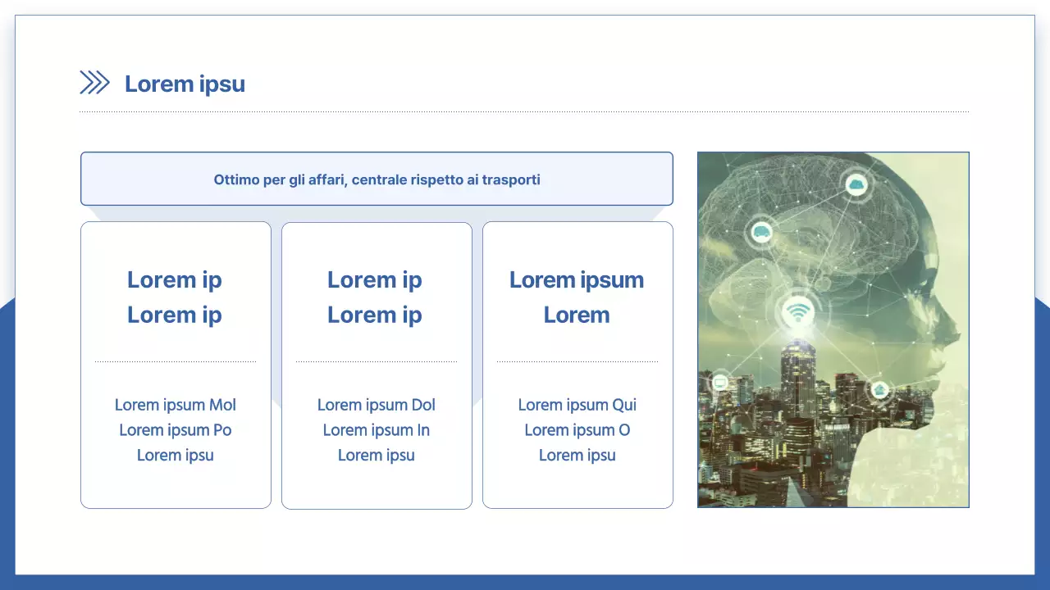Select the 'Lorem ipsum O' text line
The height and width of the screenshot is (590, 1050).
[577, 430]
